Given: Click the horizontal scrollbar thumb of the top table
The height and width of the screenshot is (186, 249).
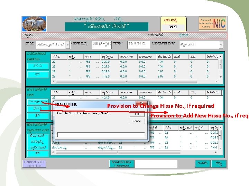Looking at the screenshot, I should coord(127,81).
